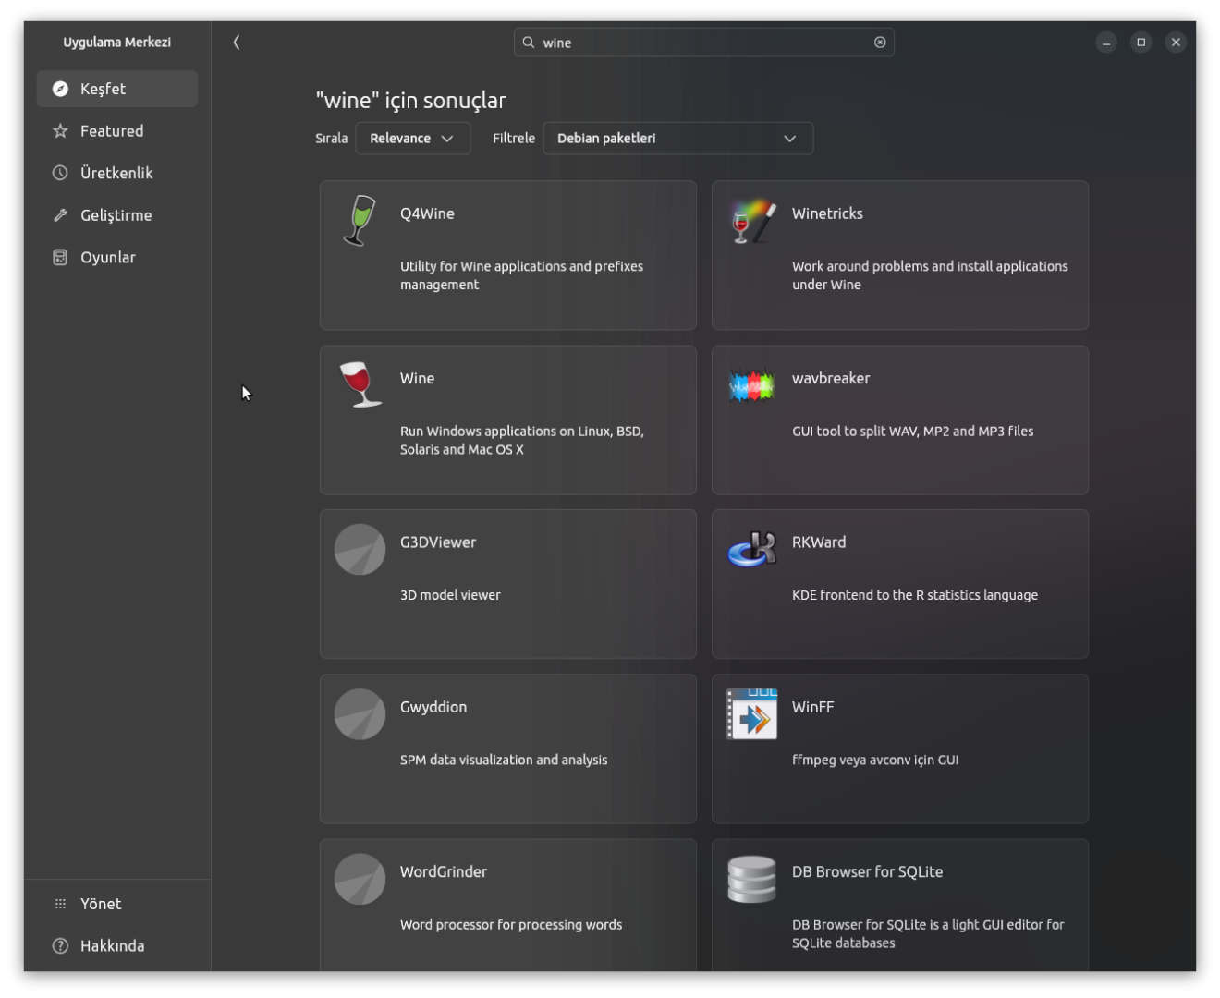1220x998 pixels.
Task: Click the RKWard app icon
Action: (x=751, y=550)
